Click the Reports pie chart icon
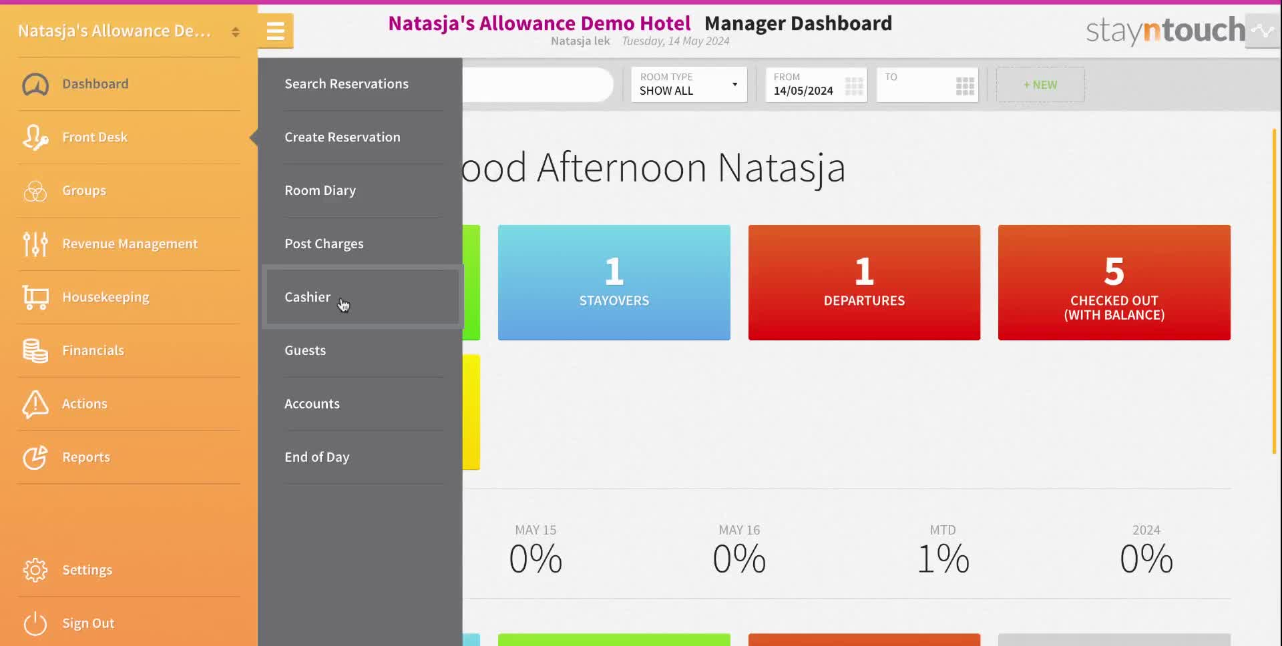This screenshot has width=1282, height=646. pos(35,457)
